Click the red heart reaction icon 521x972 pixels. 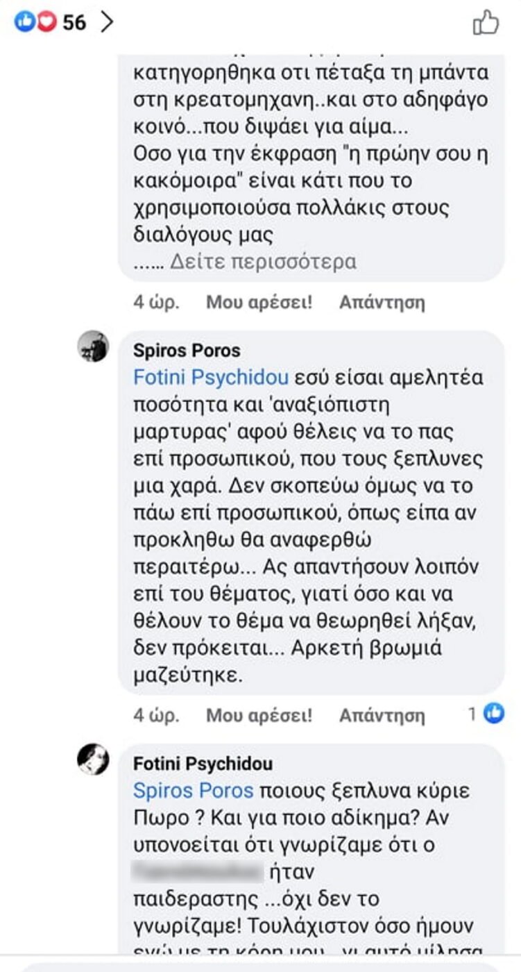44,22
